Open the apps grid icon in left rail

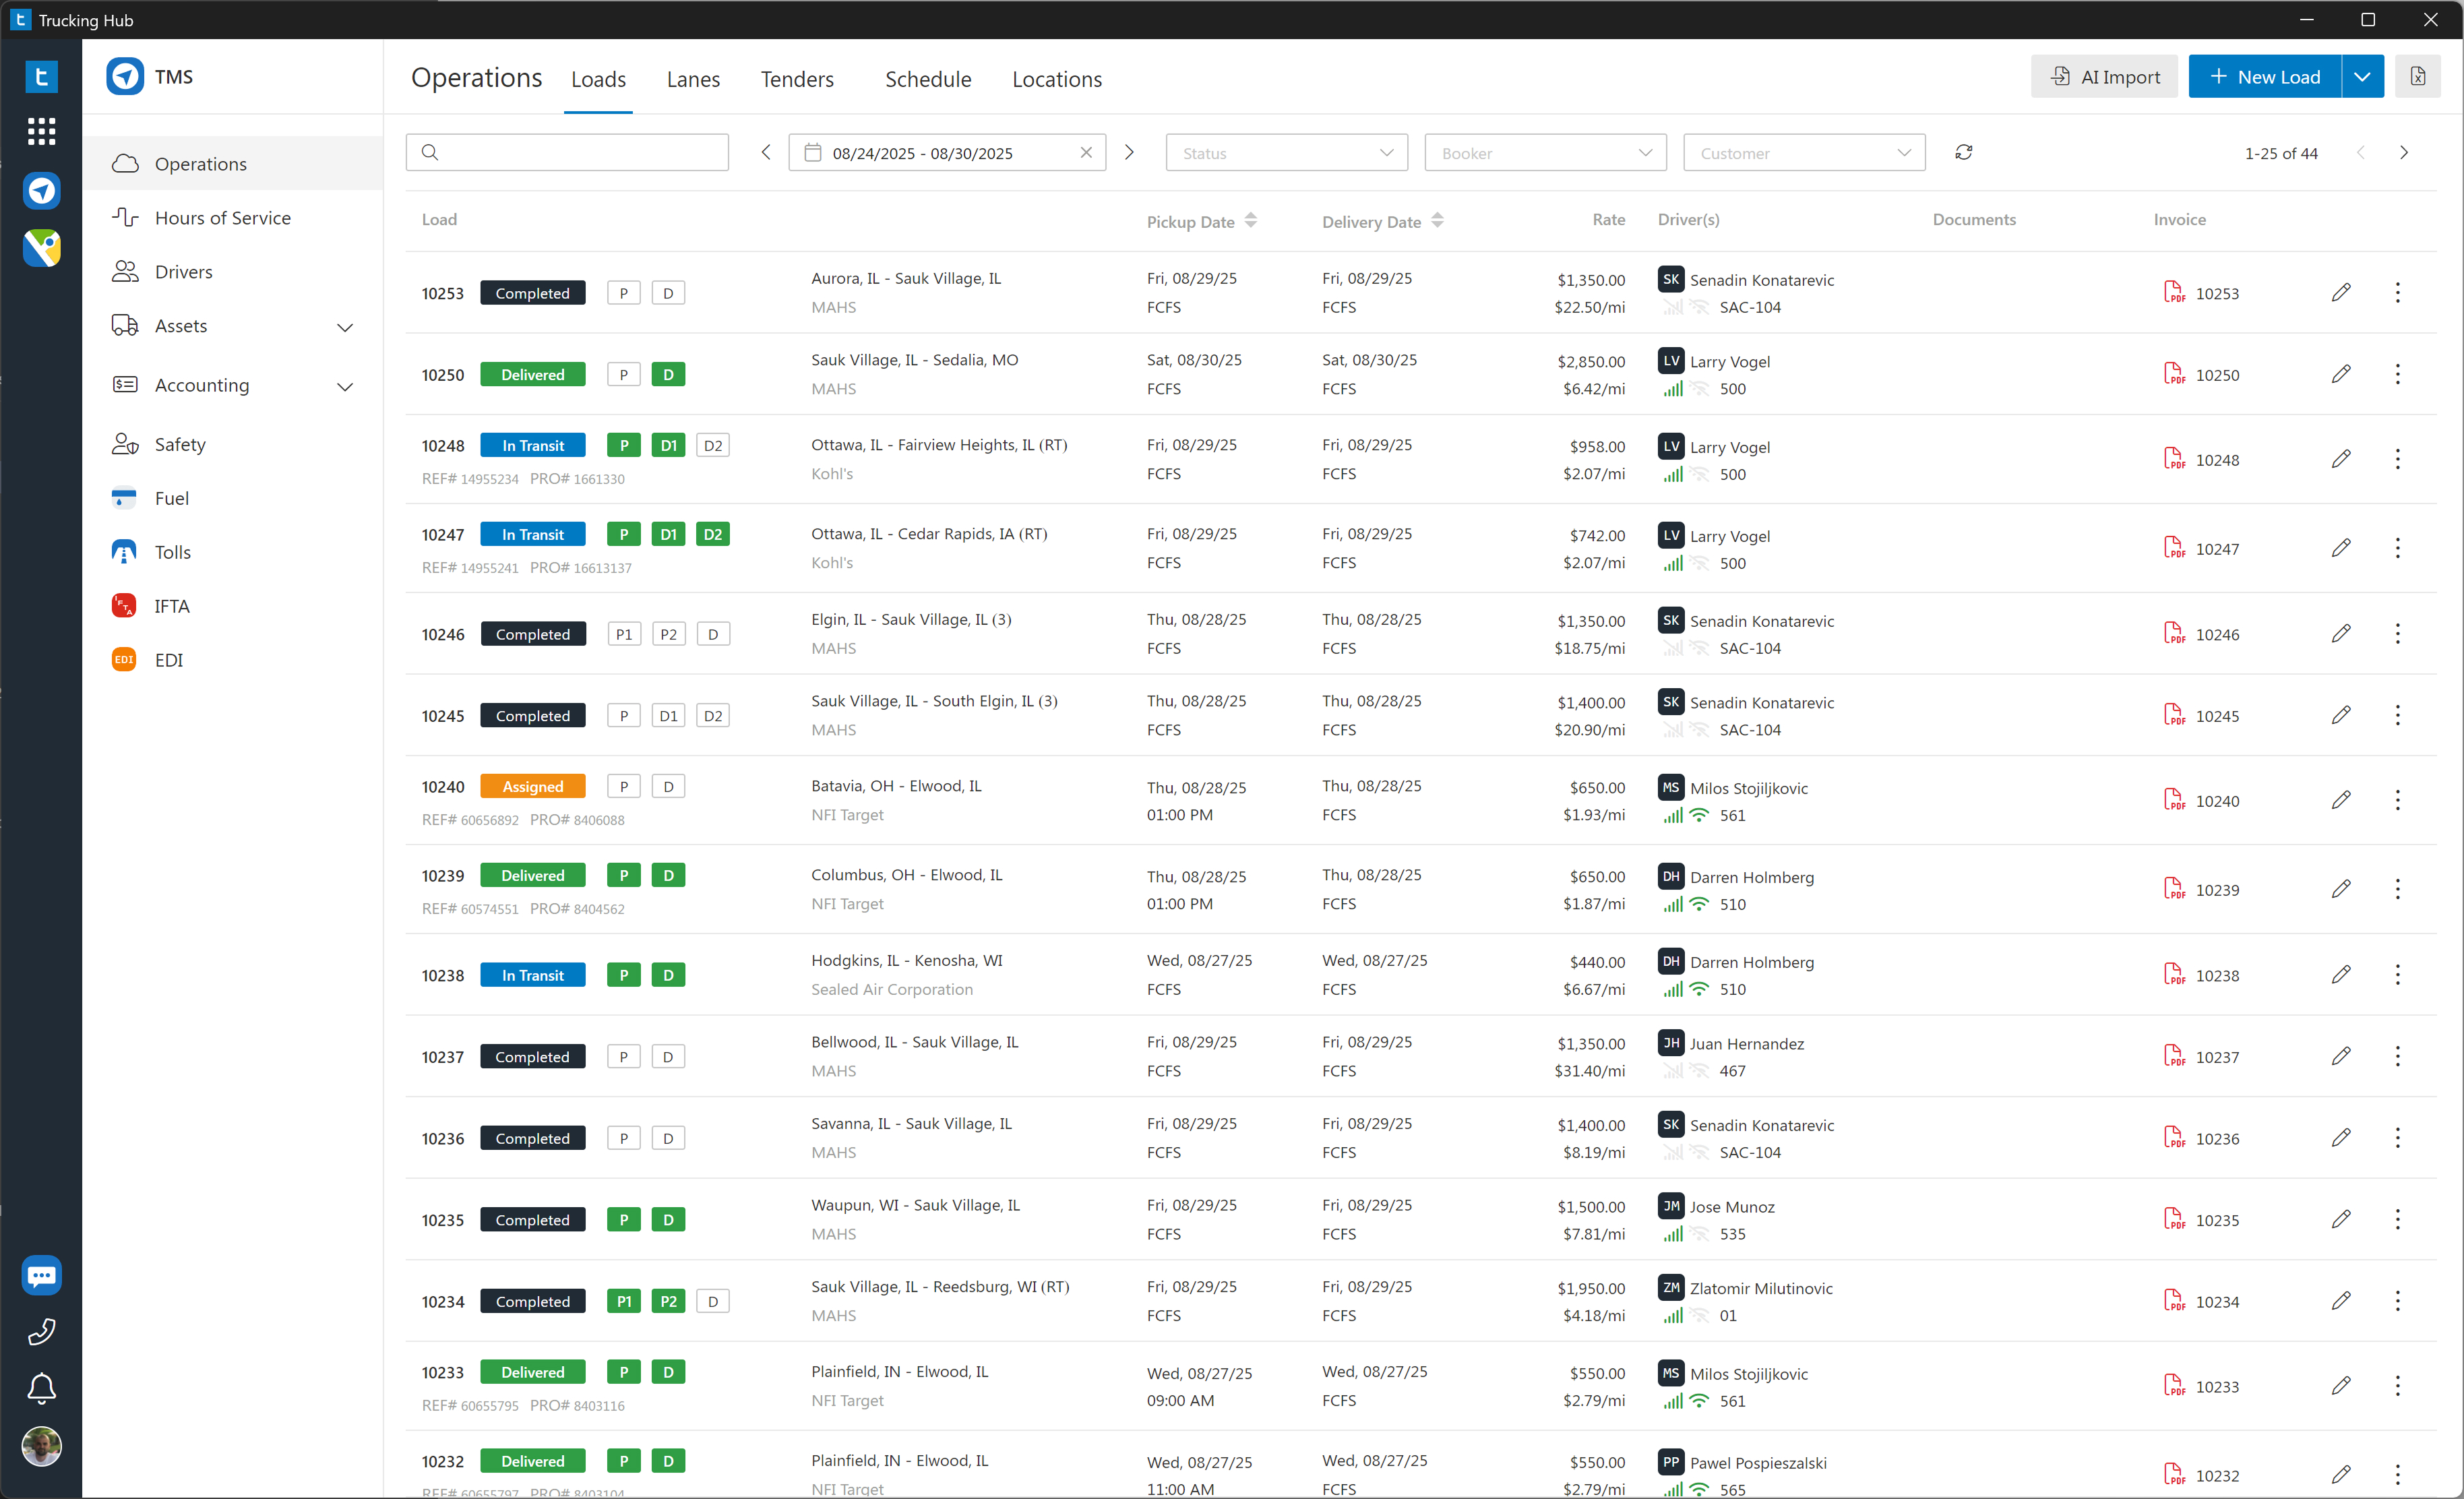pyautogui.click(x=41, y=131)
